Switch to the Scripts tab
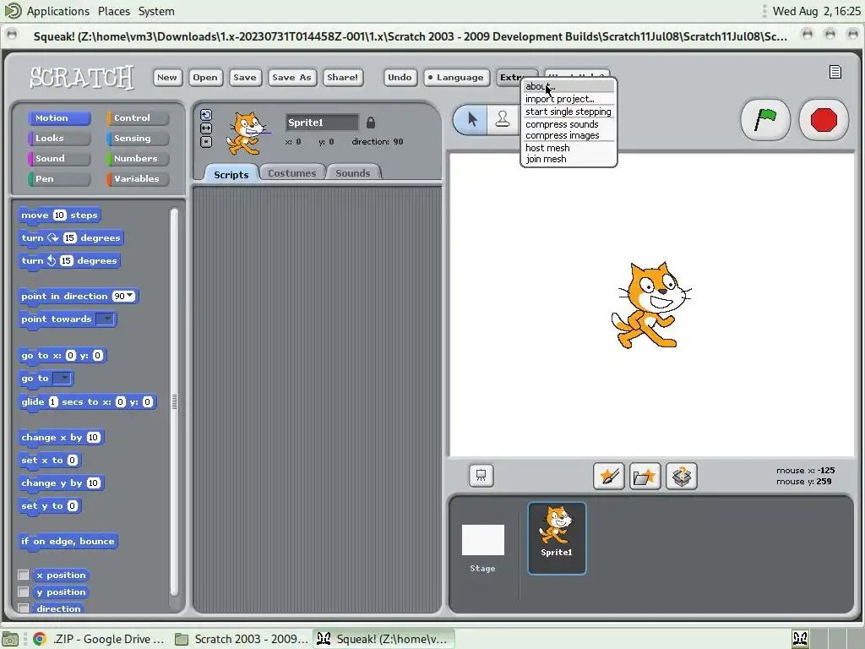 [x=231, y=174]
